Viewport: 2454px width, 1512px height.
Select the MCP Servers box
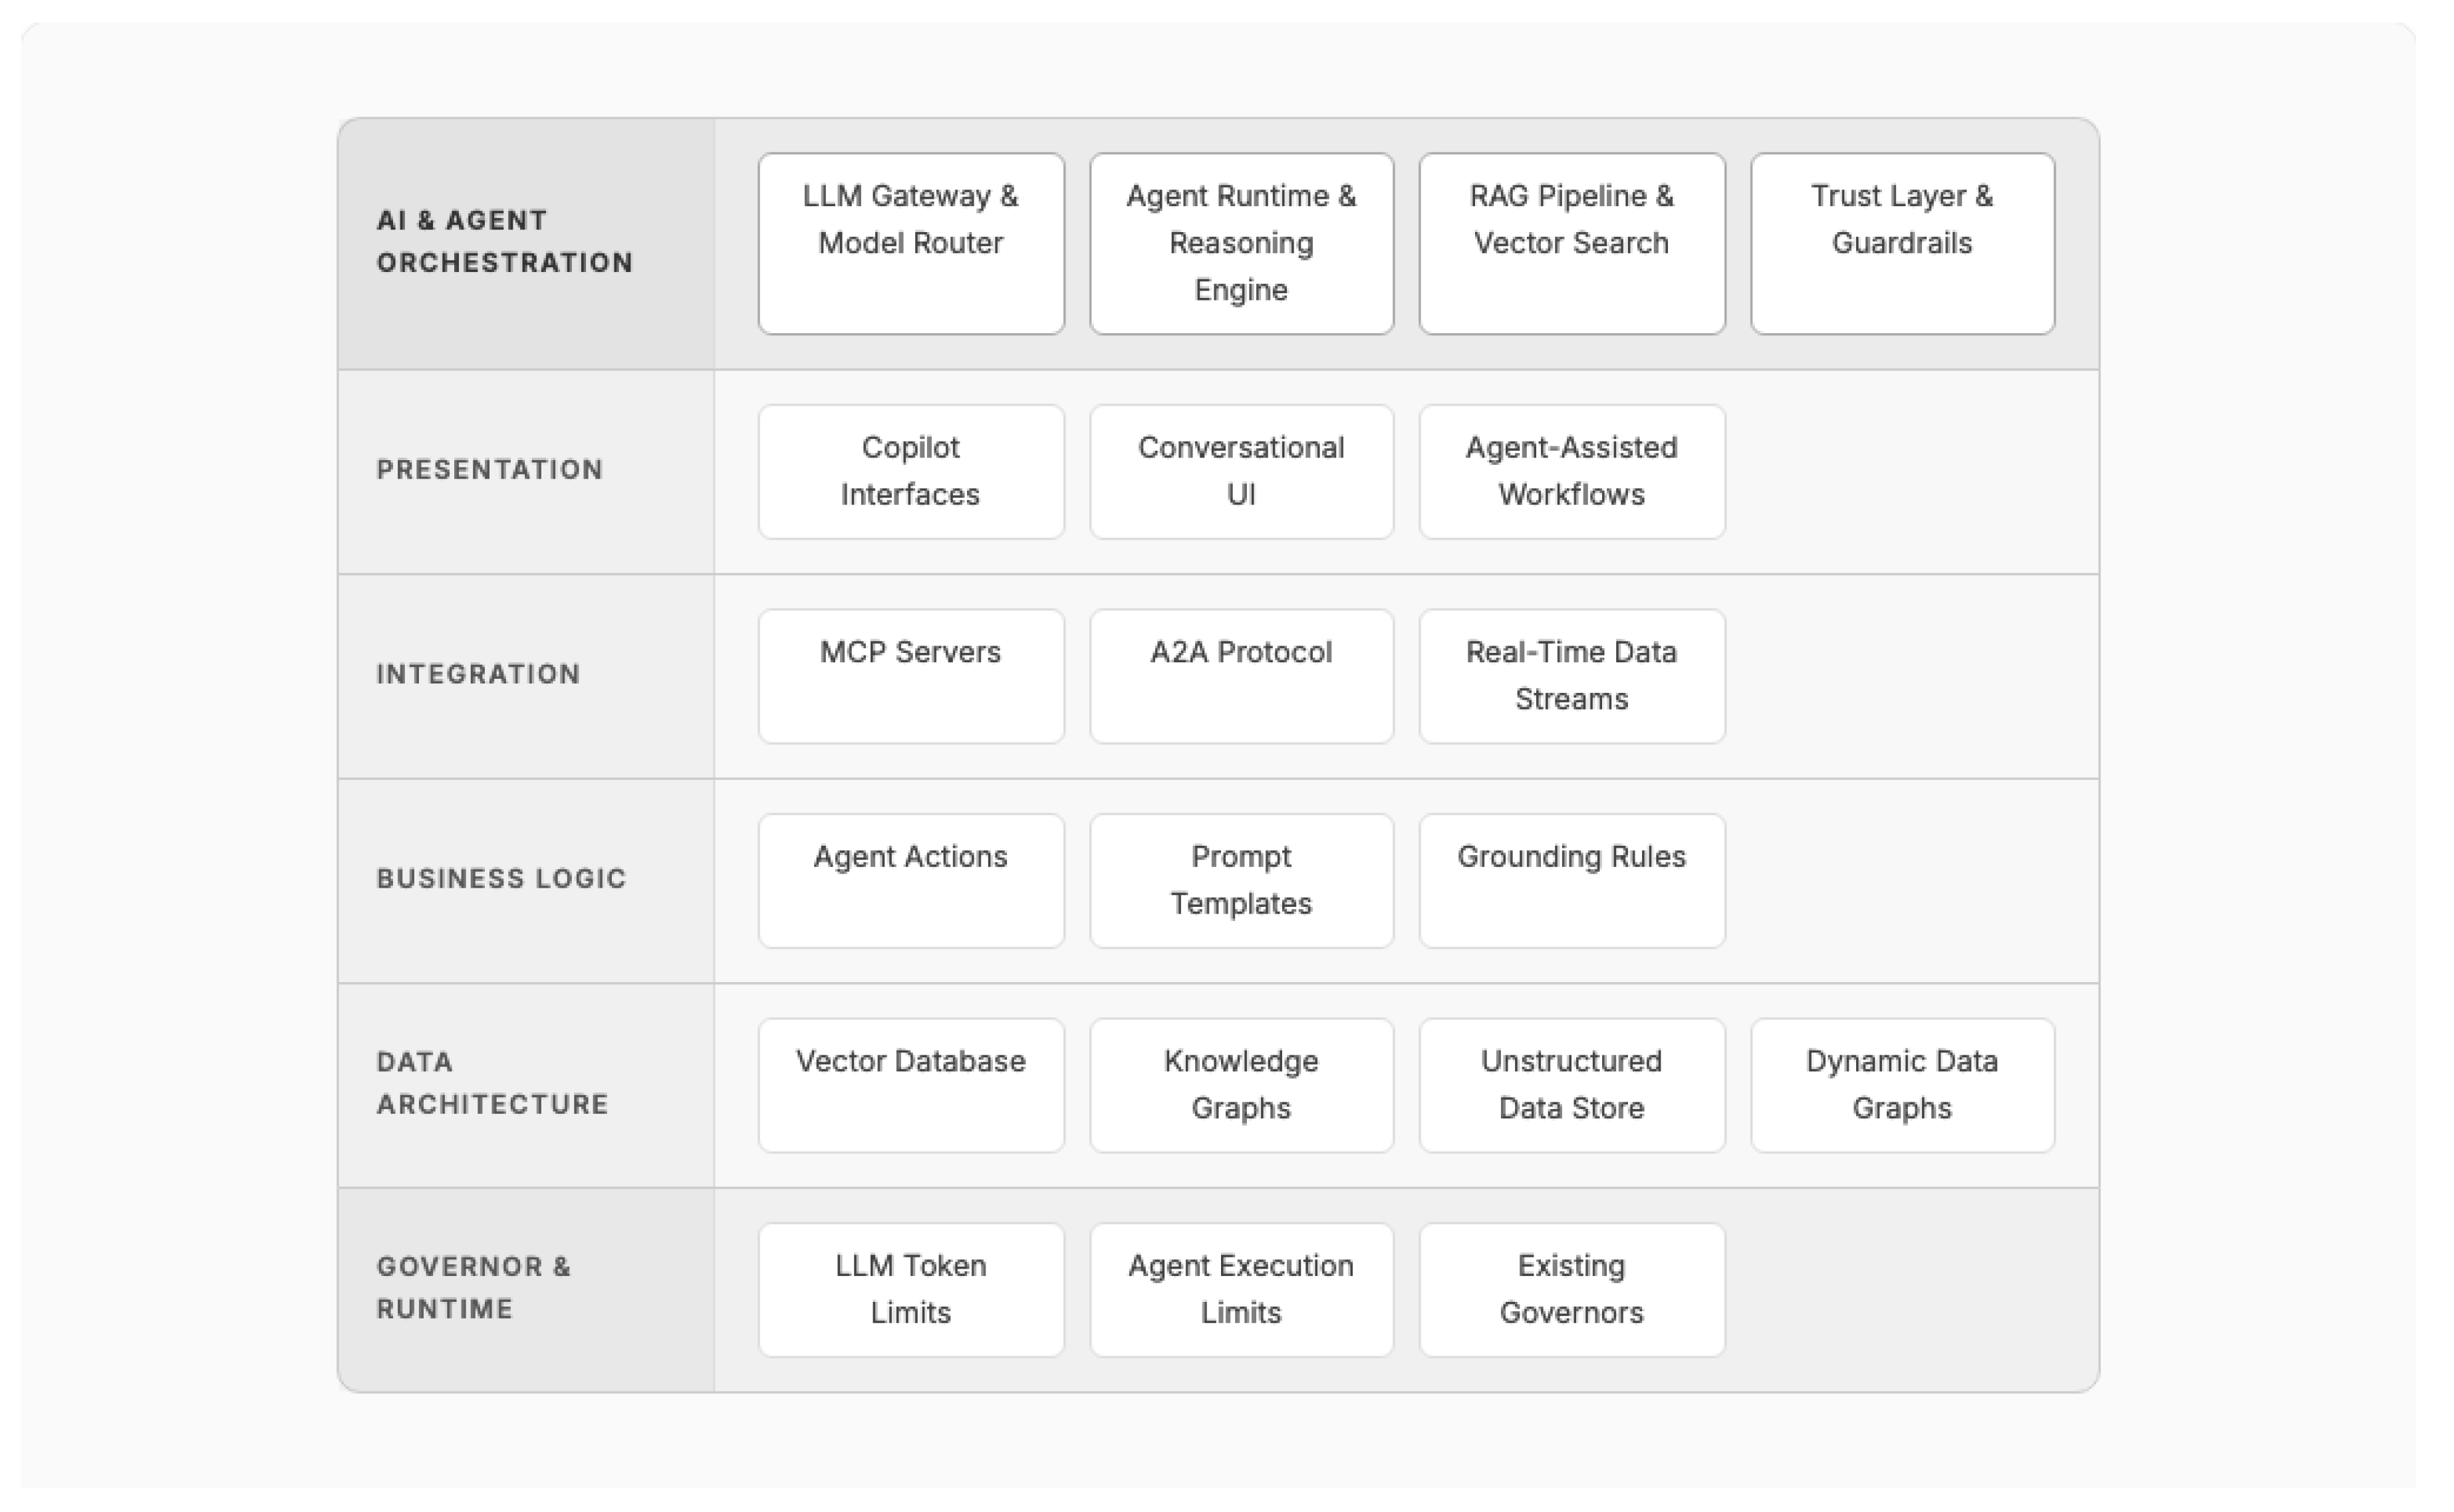910,676
